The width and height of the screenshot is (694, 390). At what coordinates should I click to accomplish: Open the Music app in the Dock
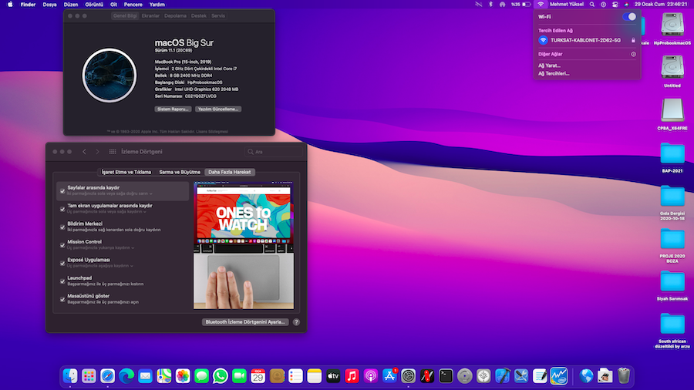tap(352, 375)
